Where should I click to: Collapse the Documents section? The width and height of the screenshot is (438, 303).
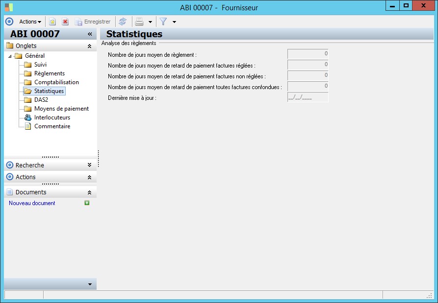tap(89, 192)
